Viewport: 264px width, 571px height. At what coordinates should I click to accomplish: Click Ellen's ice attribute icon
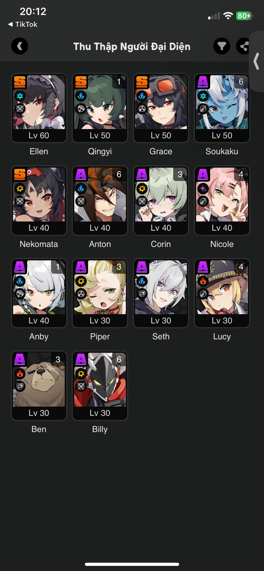point(20,96)
